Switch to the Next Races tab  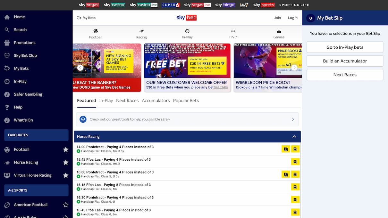127,101
